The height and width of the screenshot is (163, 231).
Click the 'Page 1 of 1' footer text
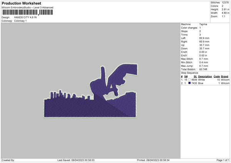[x=223, y=160]
